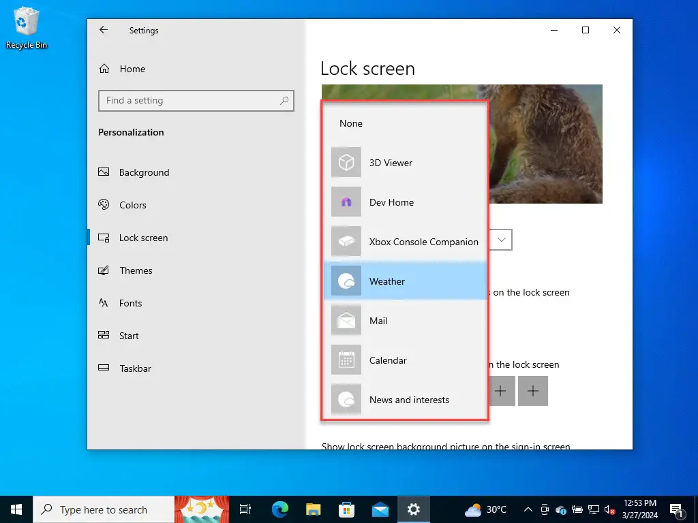698x523 pixels.
Task: Click the network tray icon
Action: 594,509
